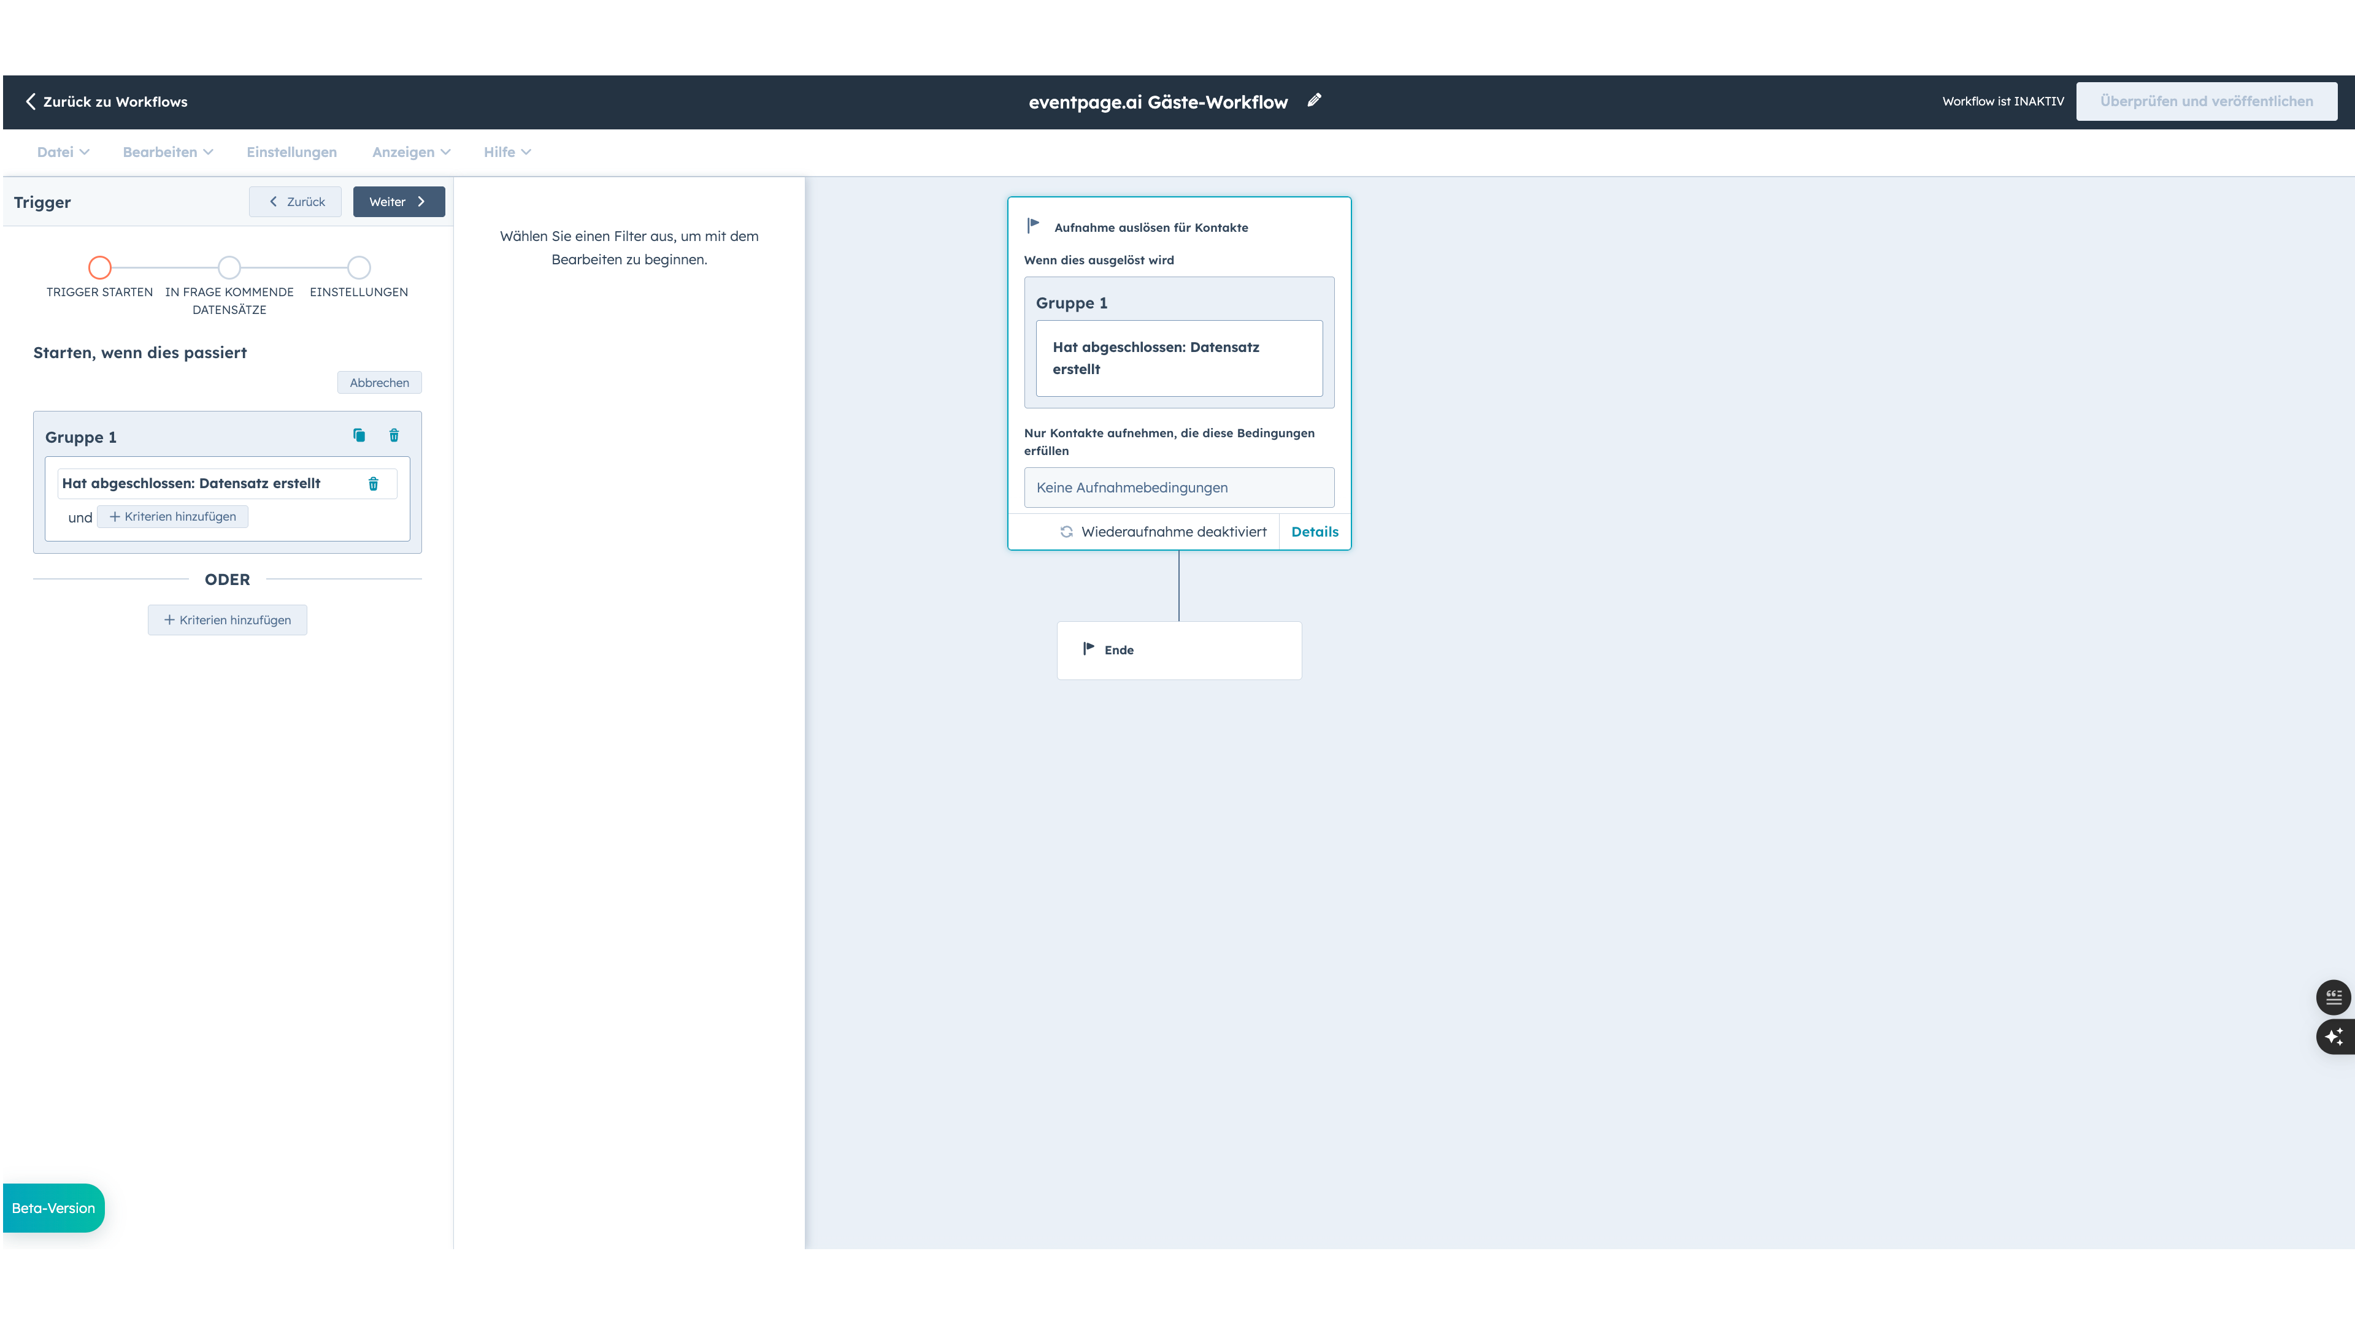This screenshot has height=1324, width=2355.
Task: Click the flag icon on the Ende node
Action: point(1087,649)
